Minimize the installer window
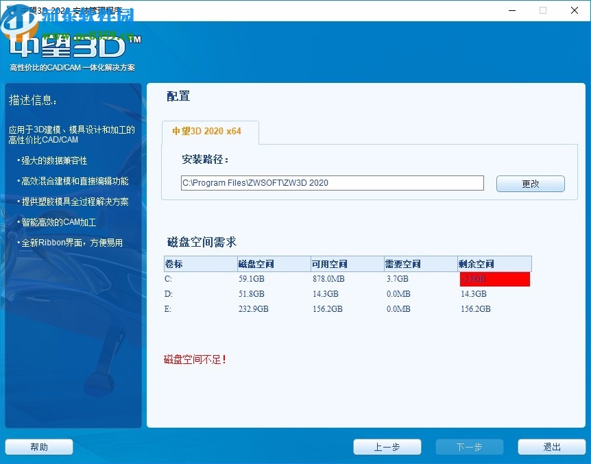591x464 pixels. [x=512, y=10]
